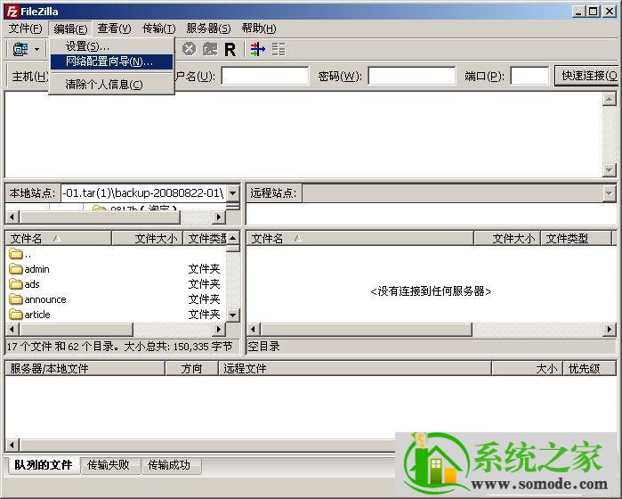622x499 pixels.
Task: Open the filename filters toolbar icon
Action: [x=258, y=49]
